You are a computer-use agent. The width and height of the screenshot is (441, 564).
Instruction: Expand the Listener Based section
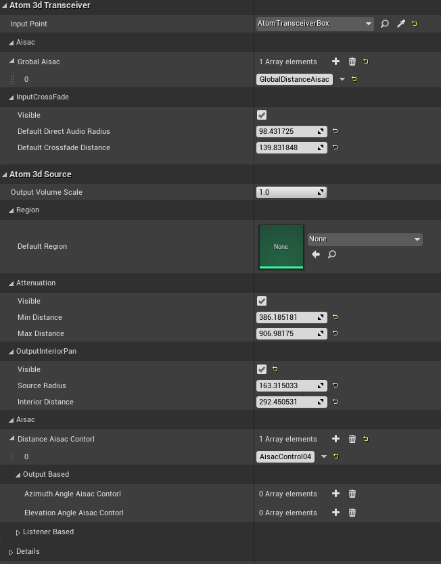point(18,532)
